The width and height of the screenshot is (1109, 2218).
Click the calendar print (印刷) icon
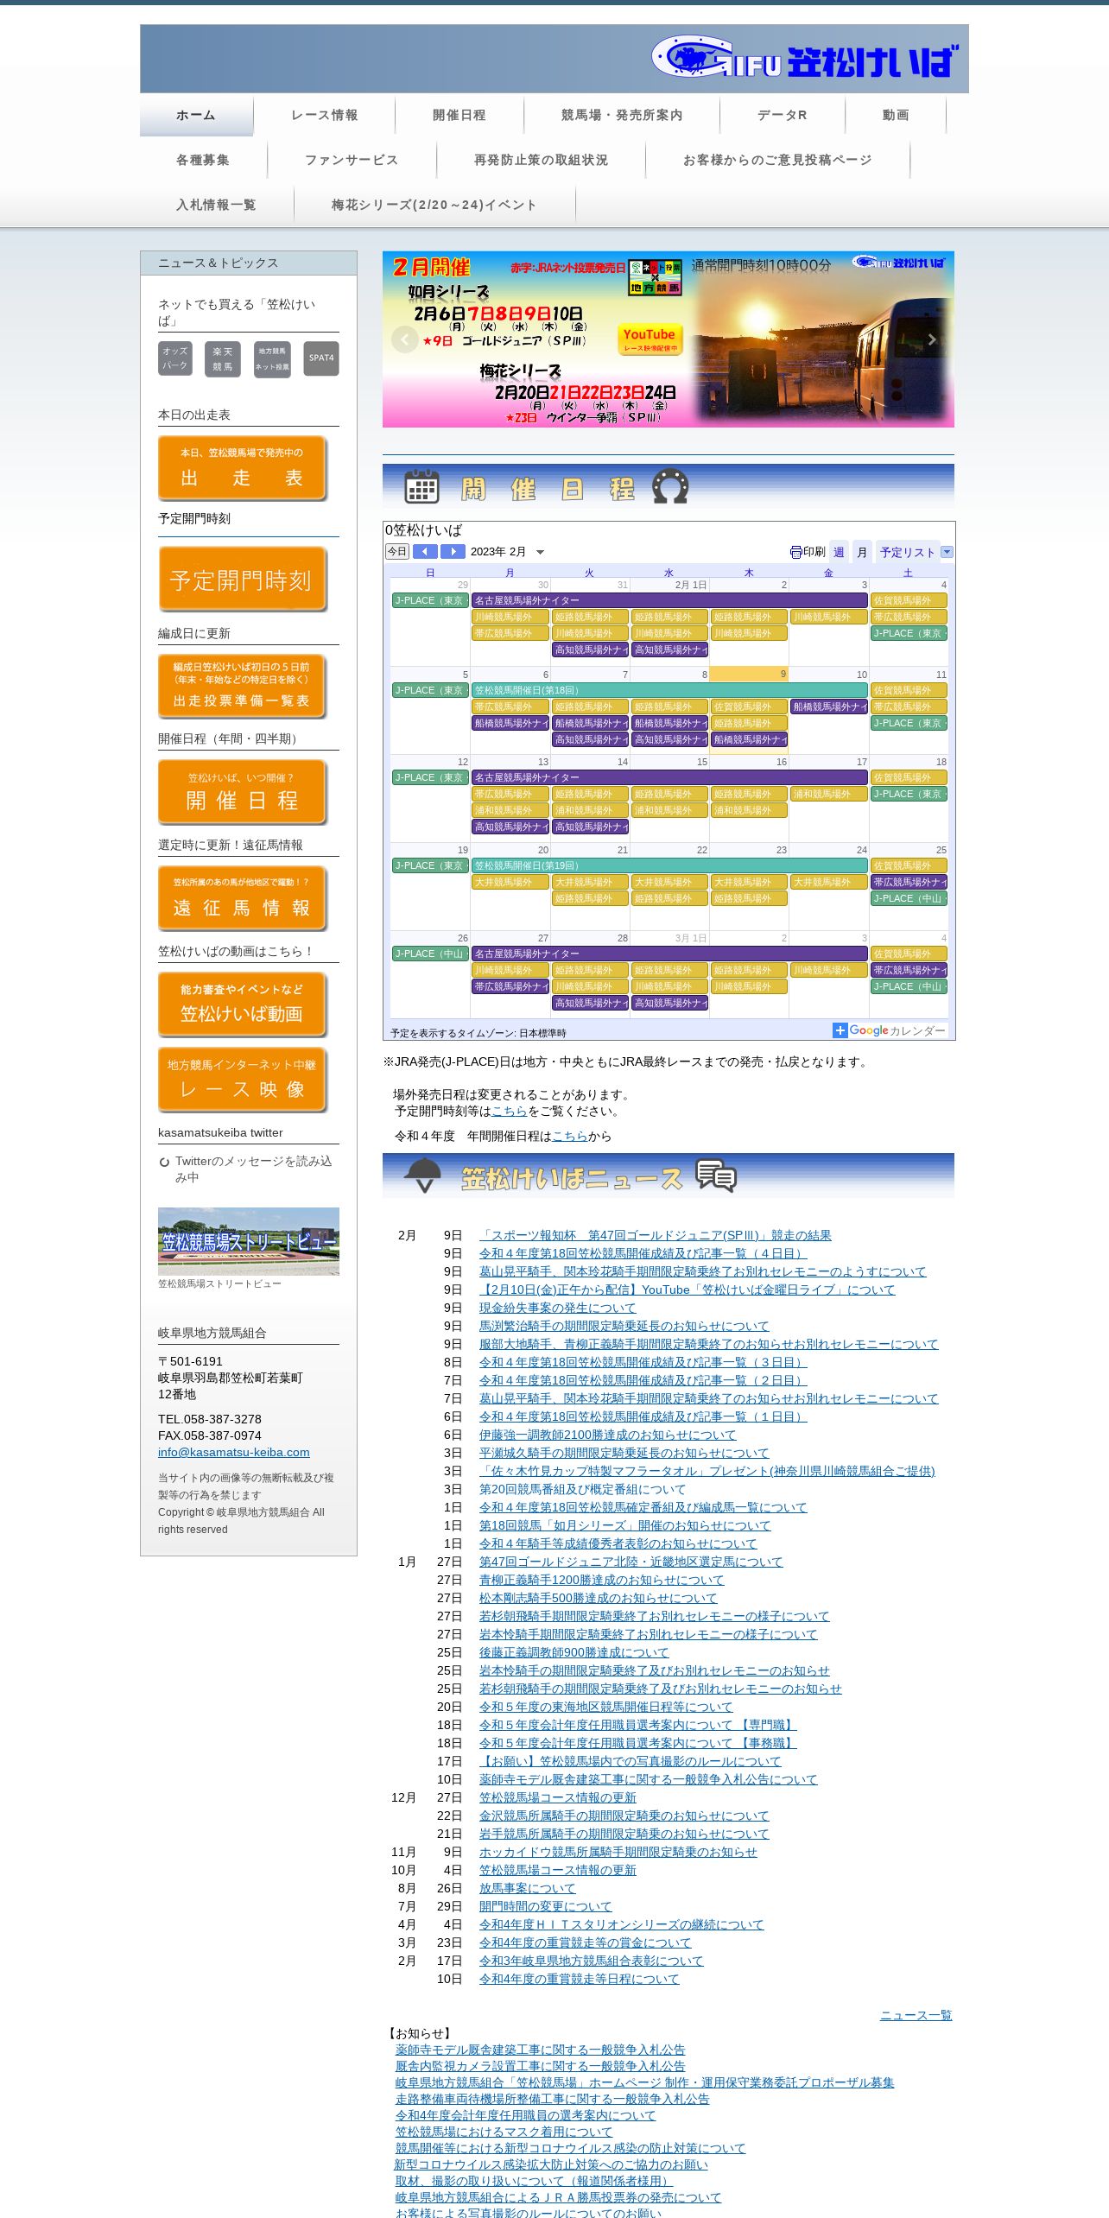[x=795, y=552]
